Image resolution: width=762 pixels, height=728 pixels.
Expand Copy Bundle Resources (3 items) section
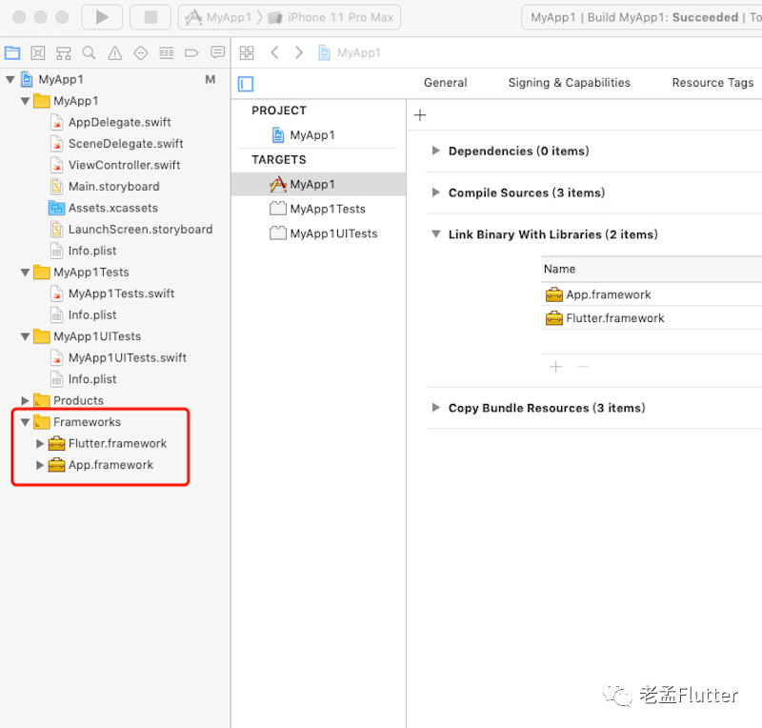coord(436,408)
